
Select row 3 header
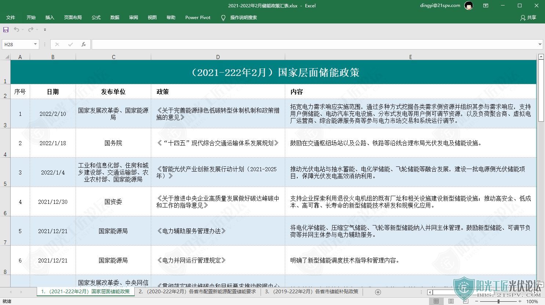pos(5,114)
